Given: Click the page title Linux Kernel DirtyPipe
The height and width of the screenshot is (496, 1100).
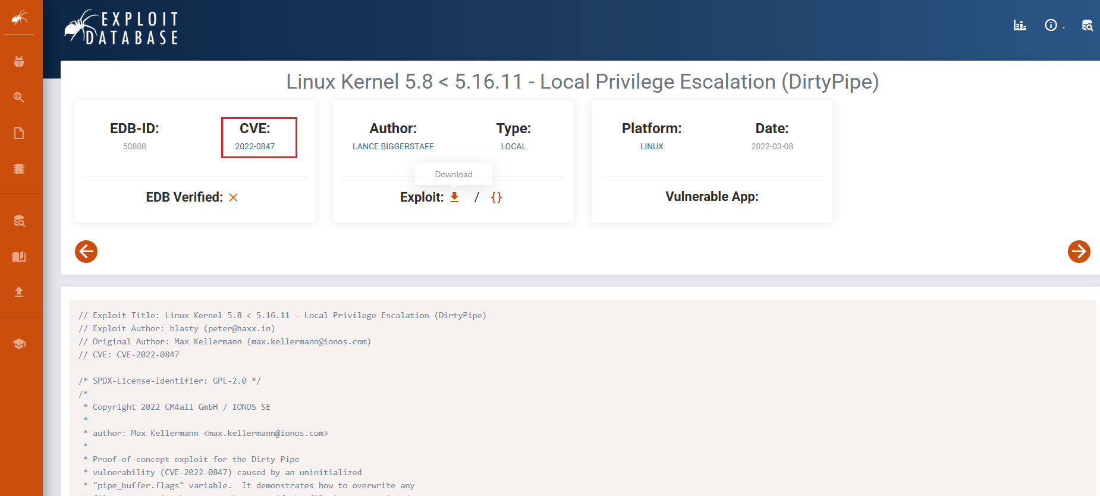Looking at the screenshot, I should [x=583, y=81].
